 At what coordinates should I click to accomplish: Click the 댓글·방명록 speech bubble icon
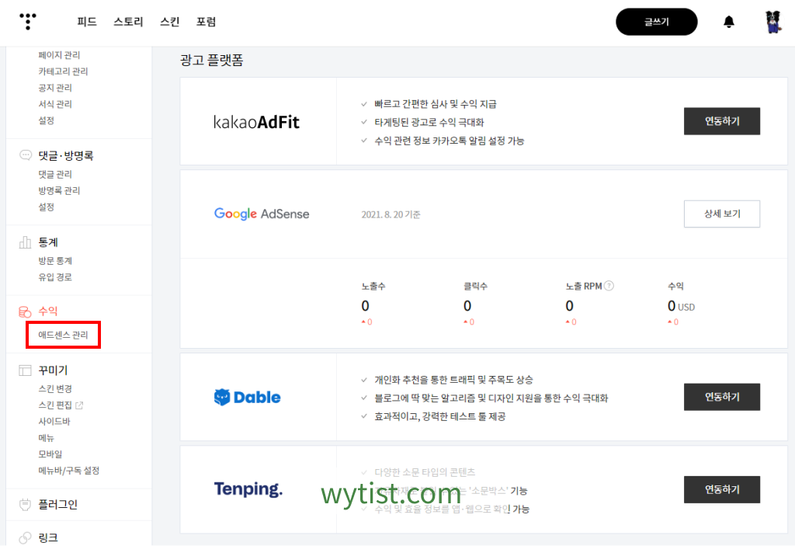tap(26, 155)
